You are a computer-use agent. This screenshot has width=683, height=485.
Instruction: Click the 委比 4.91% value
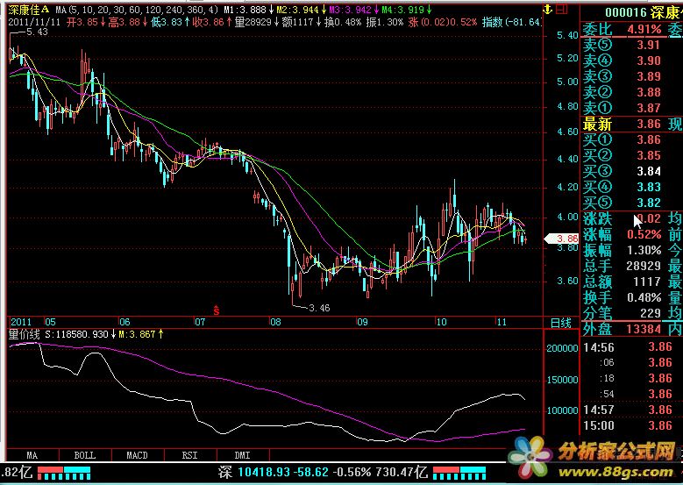point(644,30)
